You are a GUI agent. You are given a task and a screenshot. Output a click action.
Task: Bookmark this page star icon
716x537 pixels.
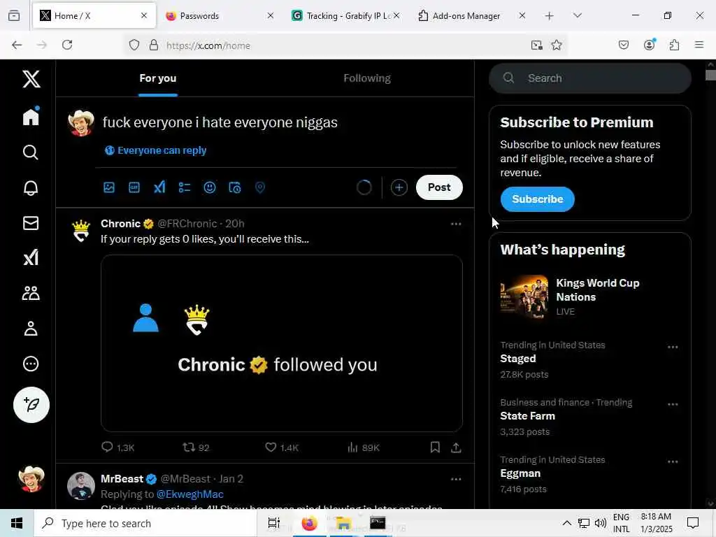click(x=556, y=45)
